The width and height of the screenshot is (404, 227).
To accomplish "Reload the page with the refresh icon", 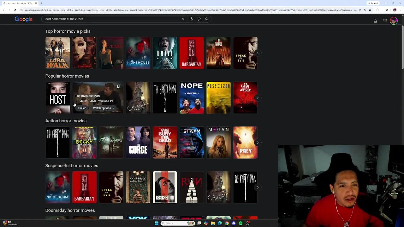I will tap(15, 10).
